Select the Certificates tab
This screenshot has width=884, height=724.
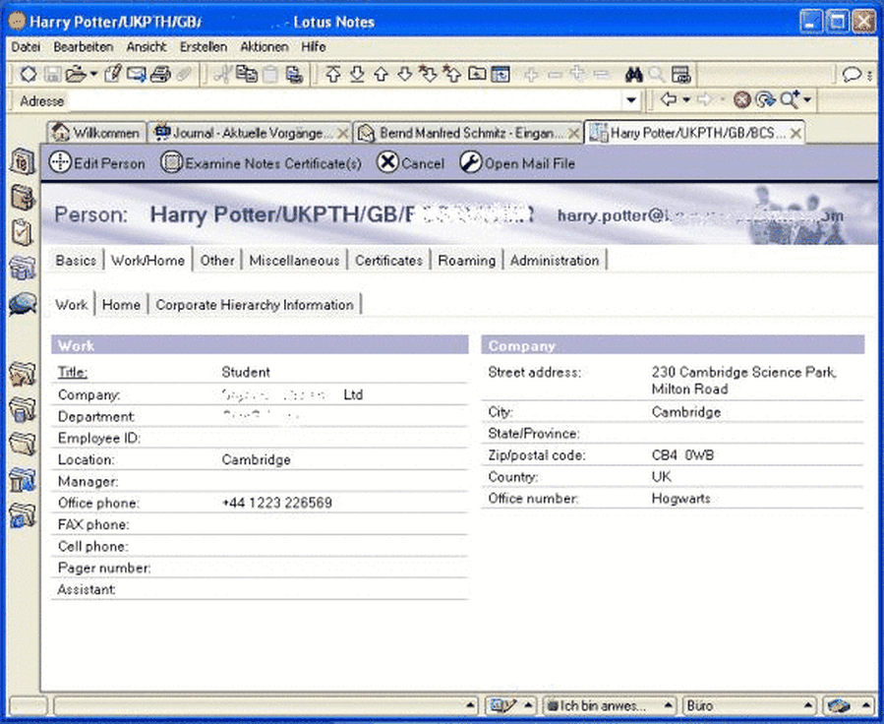[x=389, y=261]
